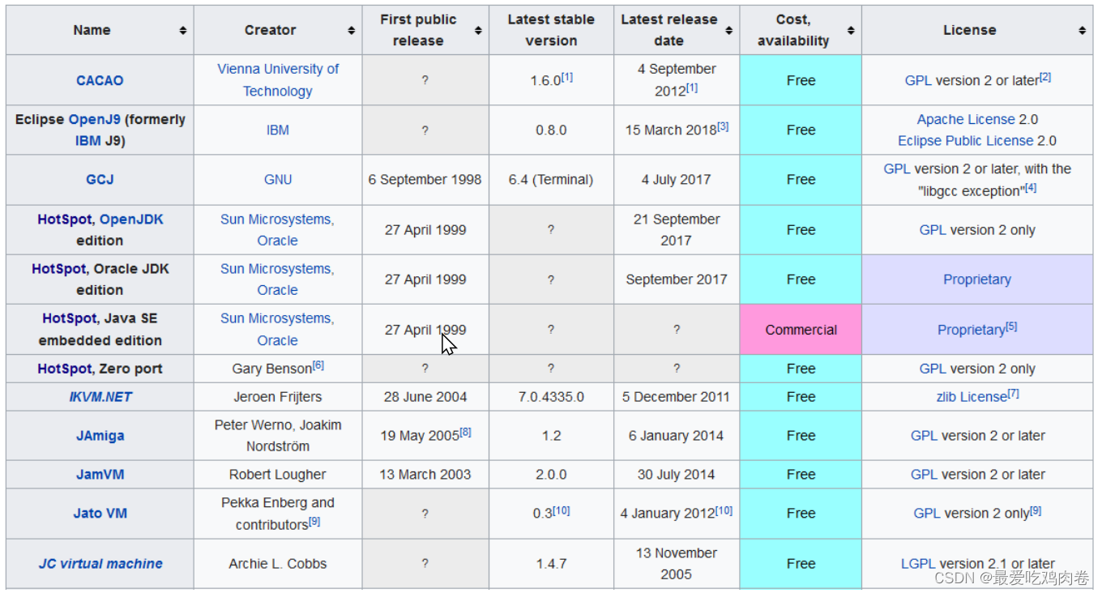
Task: Open the CACAO link
Action: point(100,80)
